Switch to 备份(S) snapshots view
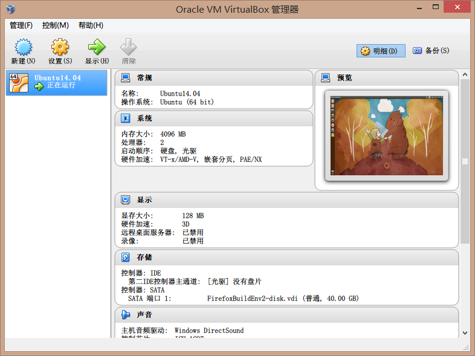 point(431,51)
